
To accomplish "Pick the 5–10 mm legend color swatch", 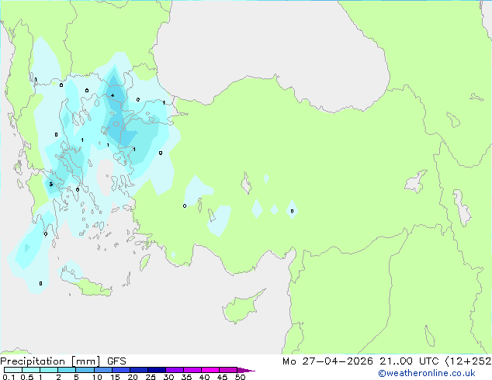I will (x=85, y=370).
